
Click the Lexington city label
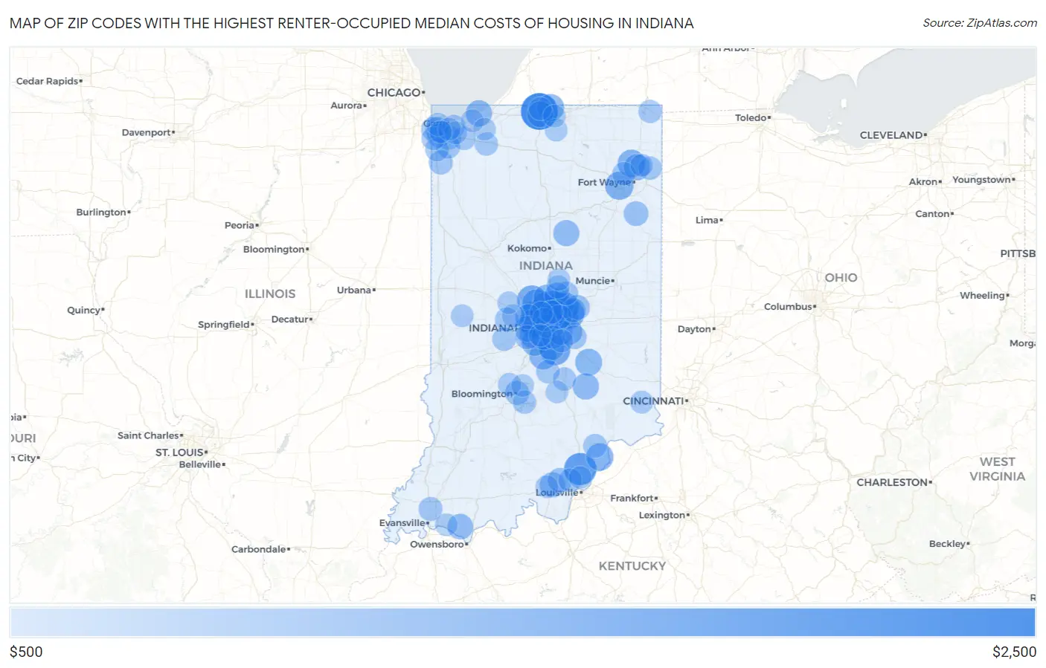pos(662,515)
